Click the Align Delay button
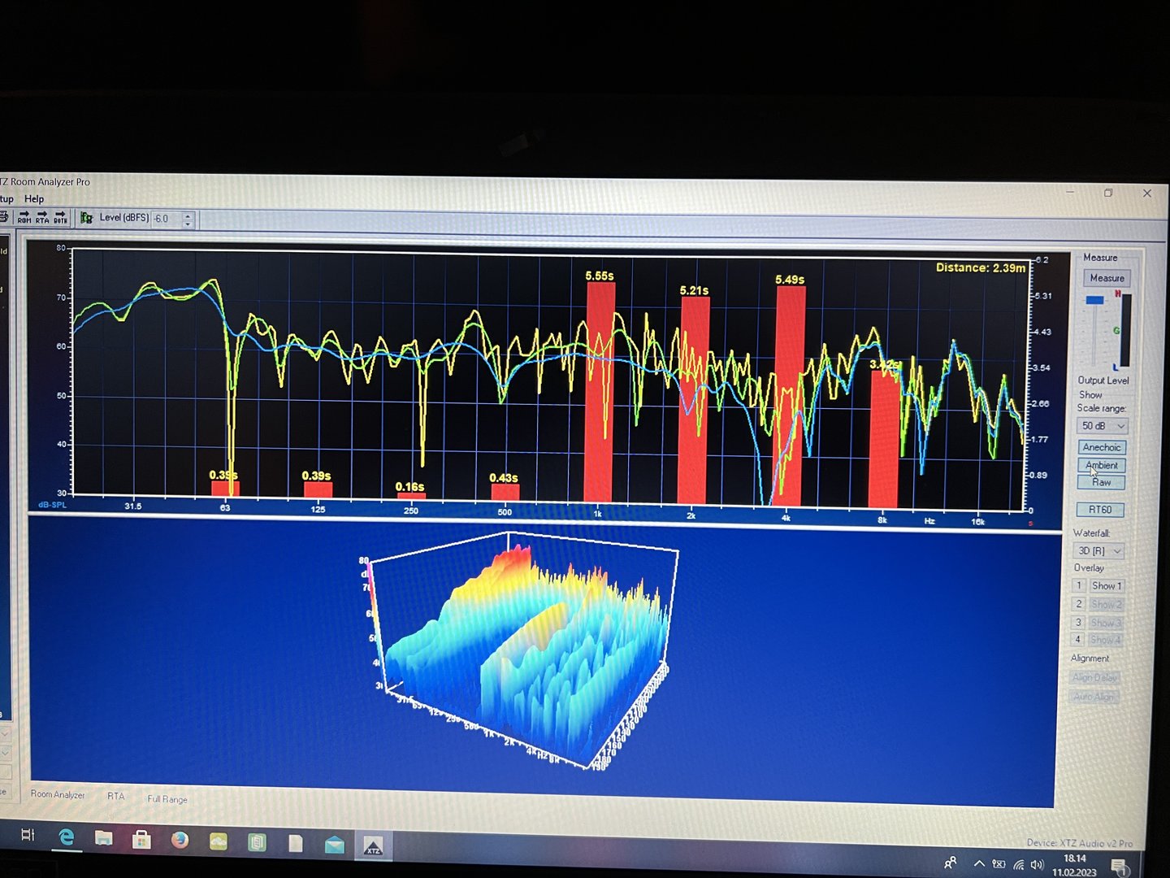Viewport: 1170px width, 878px height. (x=1095, y=677)
